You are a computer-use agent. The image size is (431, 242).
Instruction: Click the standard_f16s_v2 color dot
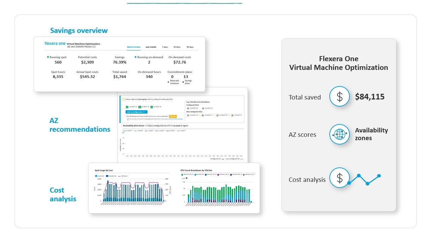[x=182, y=174]
